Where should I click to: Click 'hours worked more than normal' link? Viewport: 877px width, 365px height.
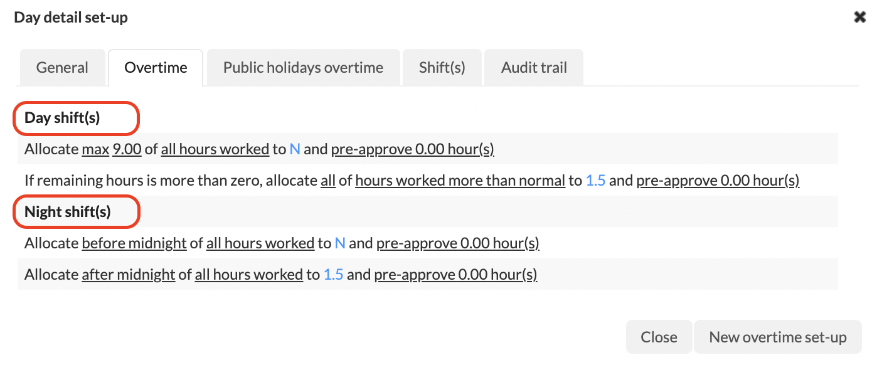(x=460, y=181)
